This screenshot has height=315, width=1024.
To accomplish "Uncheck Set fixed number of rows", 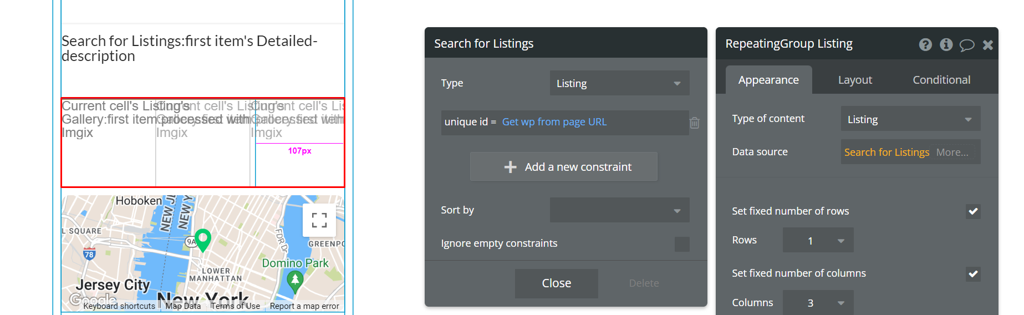I will coord(973,211).
